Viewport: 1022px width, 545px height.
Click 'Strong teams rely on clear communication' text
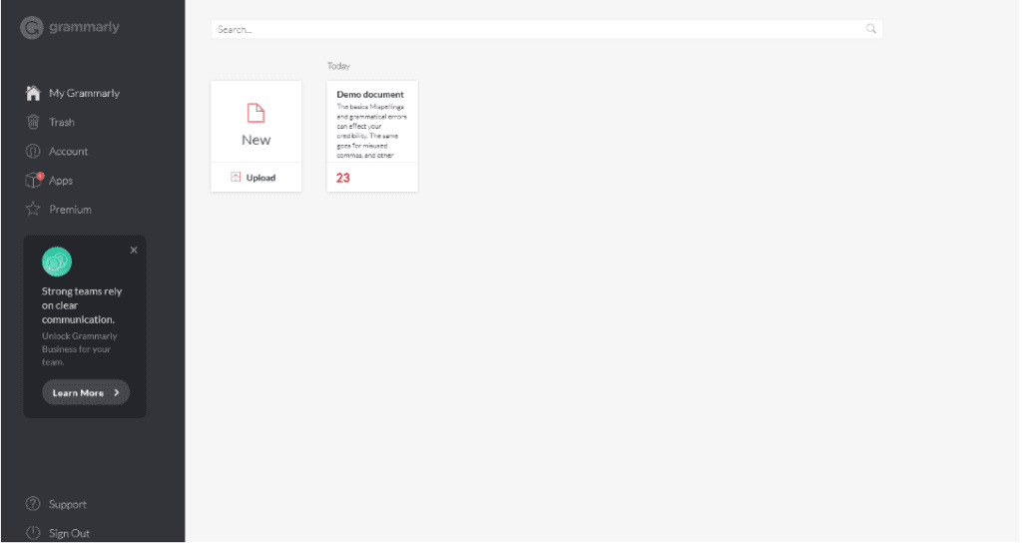pyautogui.click(x=82, y=305)
